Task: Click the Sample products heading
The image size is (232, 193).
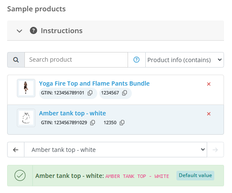Action: [x=36, y=9]
